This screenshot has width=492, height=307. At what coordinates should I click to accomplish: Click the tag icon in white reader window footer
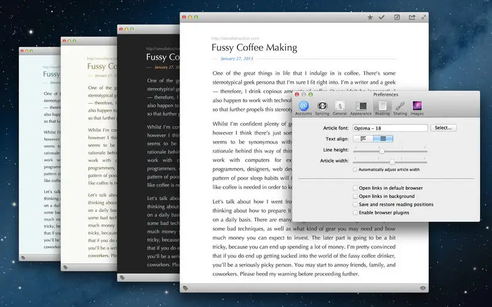[x=186, y=288]
